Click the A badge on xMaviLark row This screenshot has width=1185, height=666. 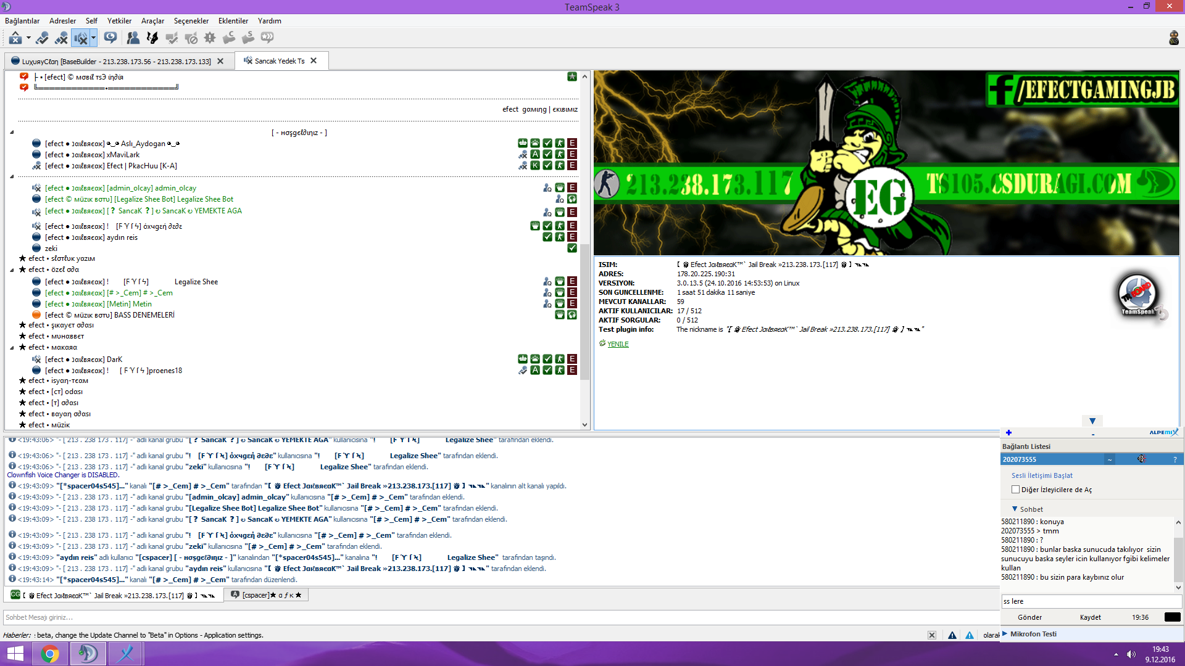pos(535,154)
